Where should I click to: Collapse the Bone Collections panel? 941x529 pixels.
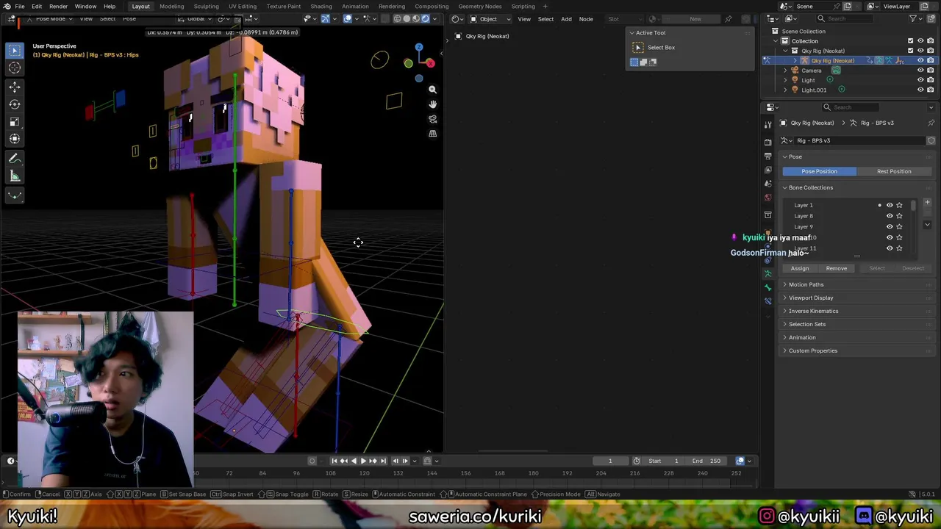click(x=810, y=187)
